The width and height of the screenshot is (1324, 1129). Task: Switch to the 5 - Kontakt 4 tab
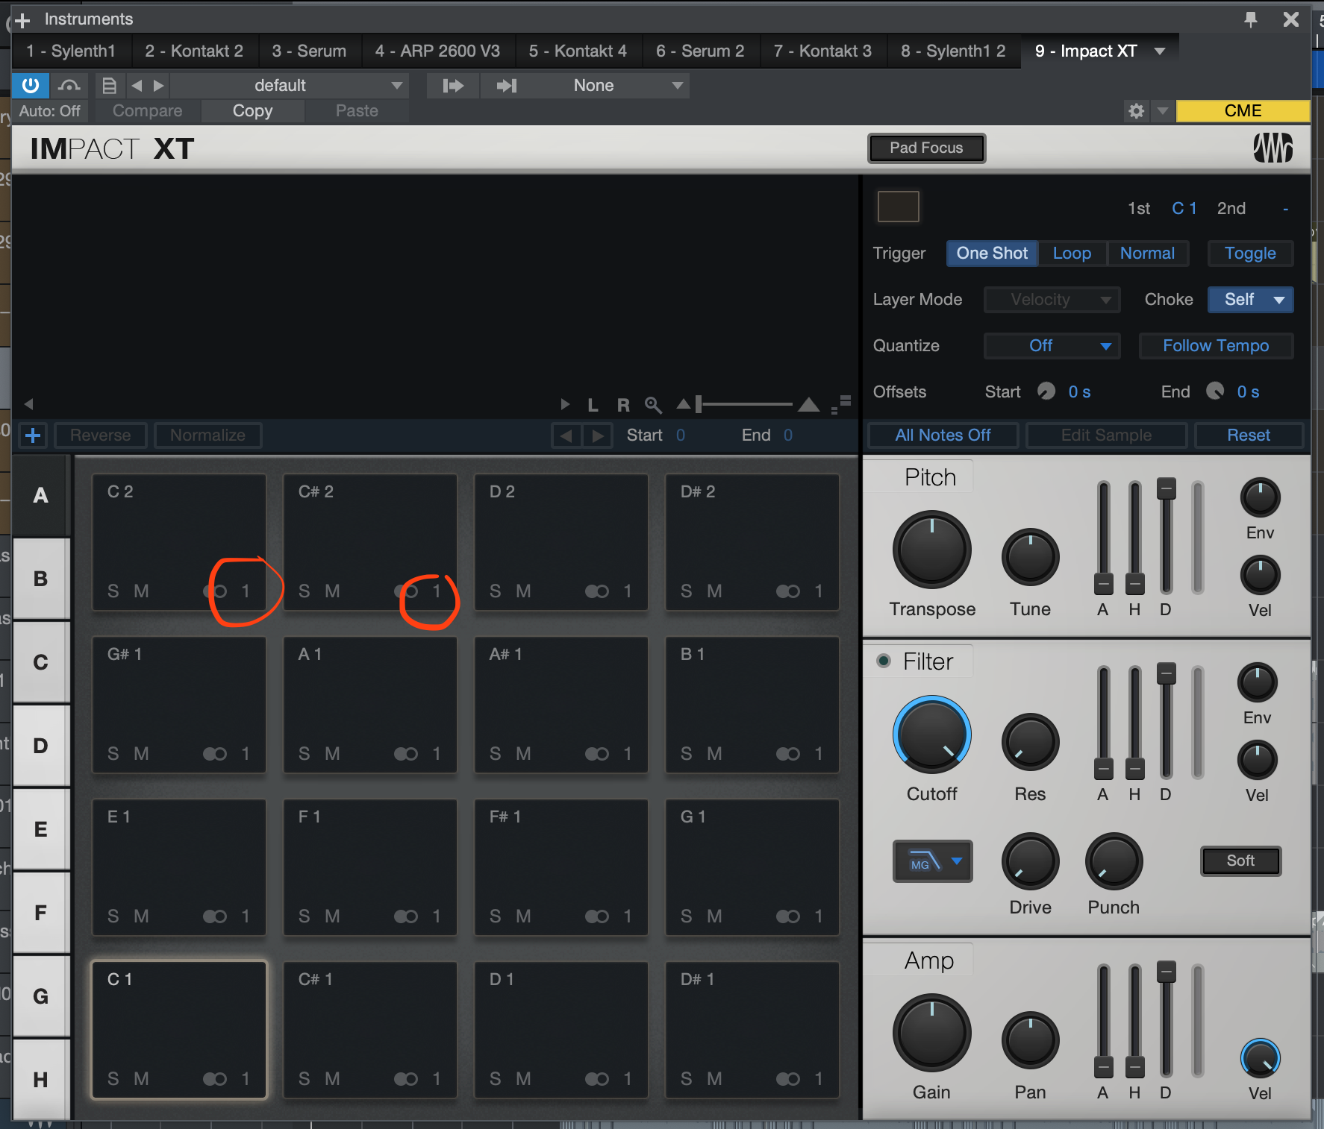coord(578,51)
